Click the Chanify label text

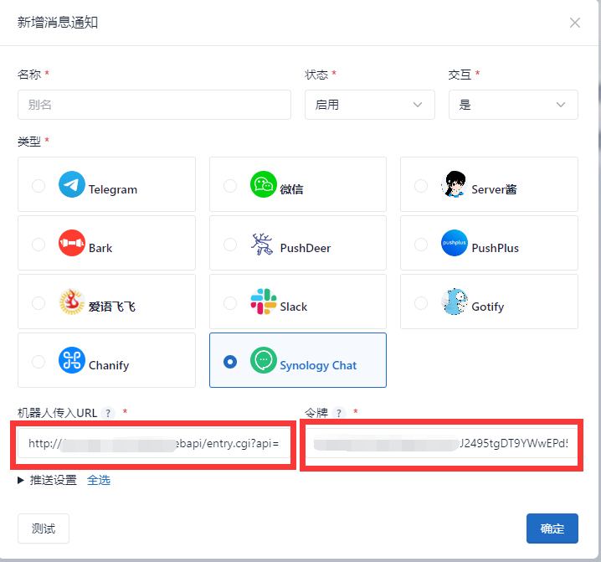(109, 365)
